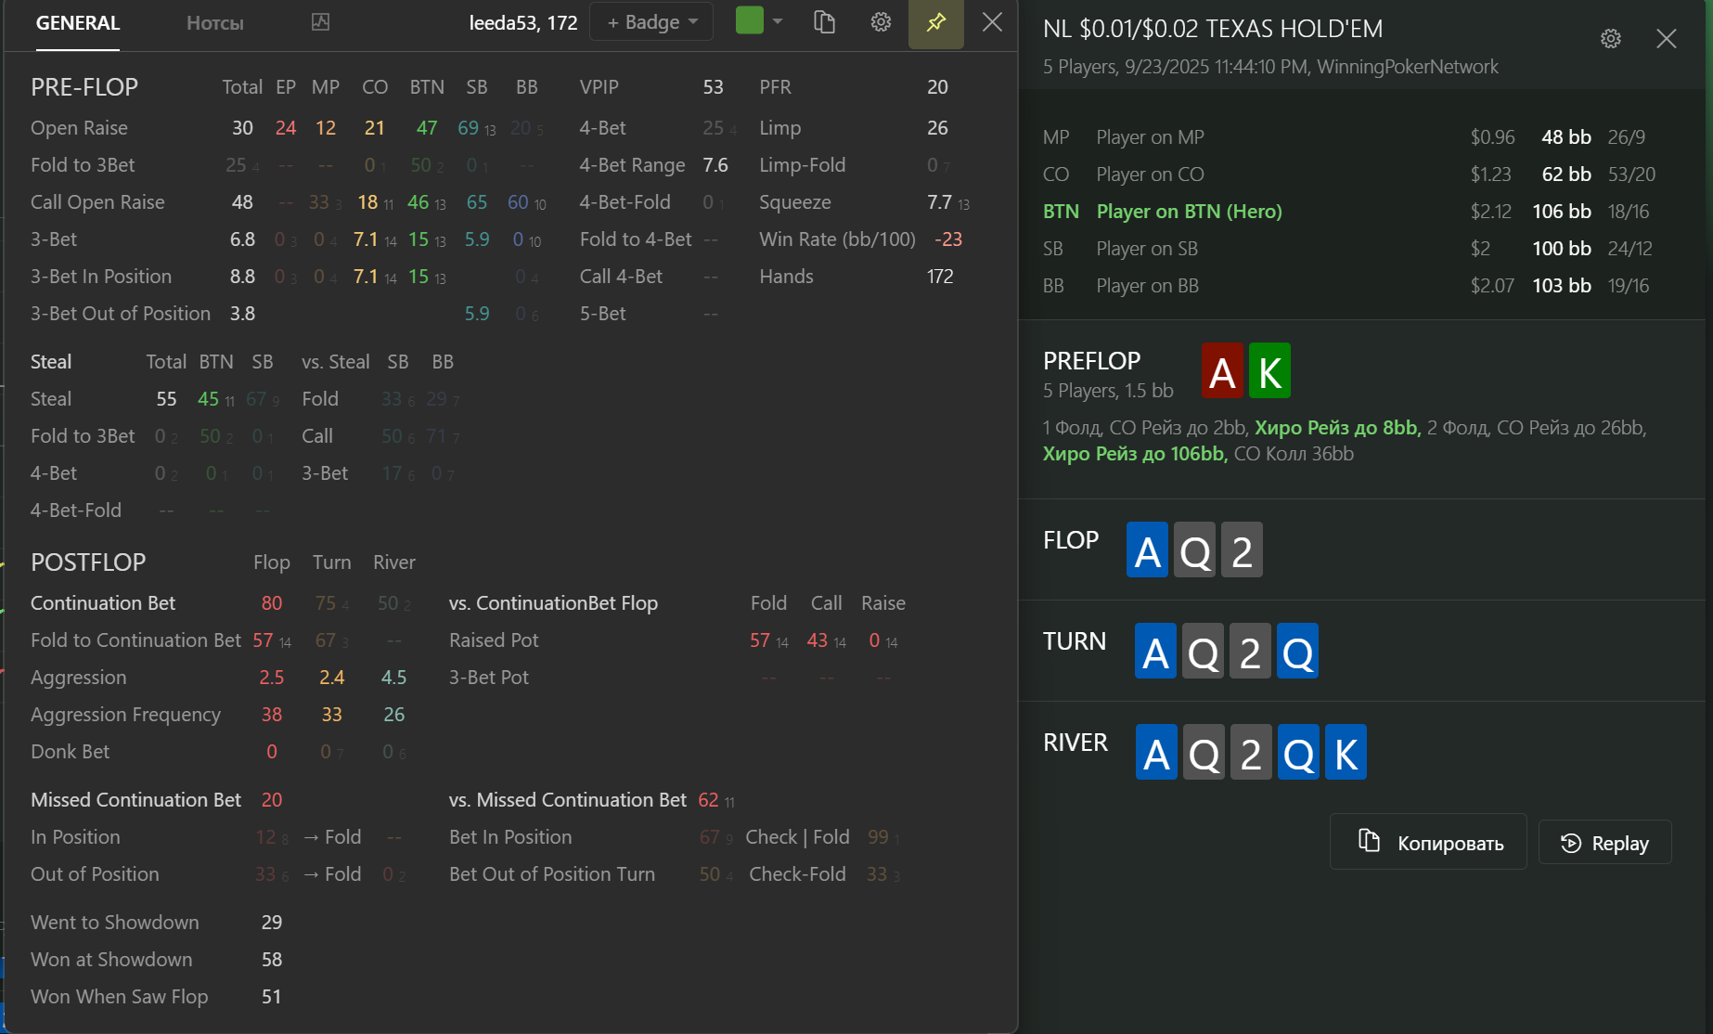Click the first Хиро Рейз до 8bb action
Image resolution: width=1713 pixels, height=1034 pixels.
[x=1337, y=428]
